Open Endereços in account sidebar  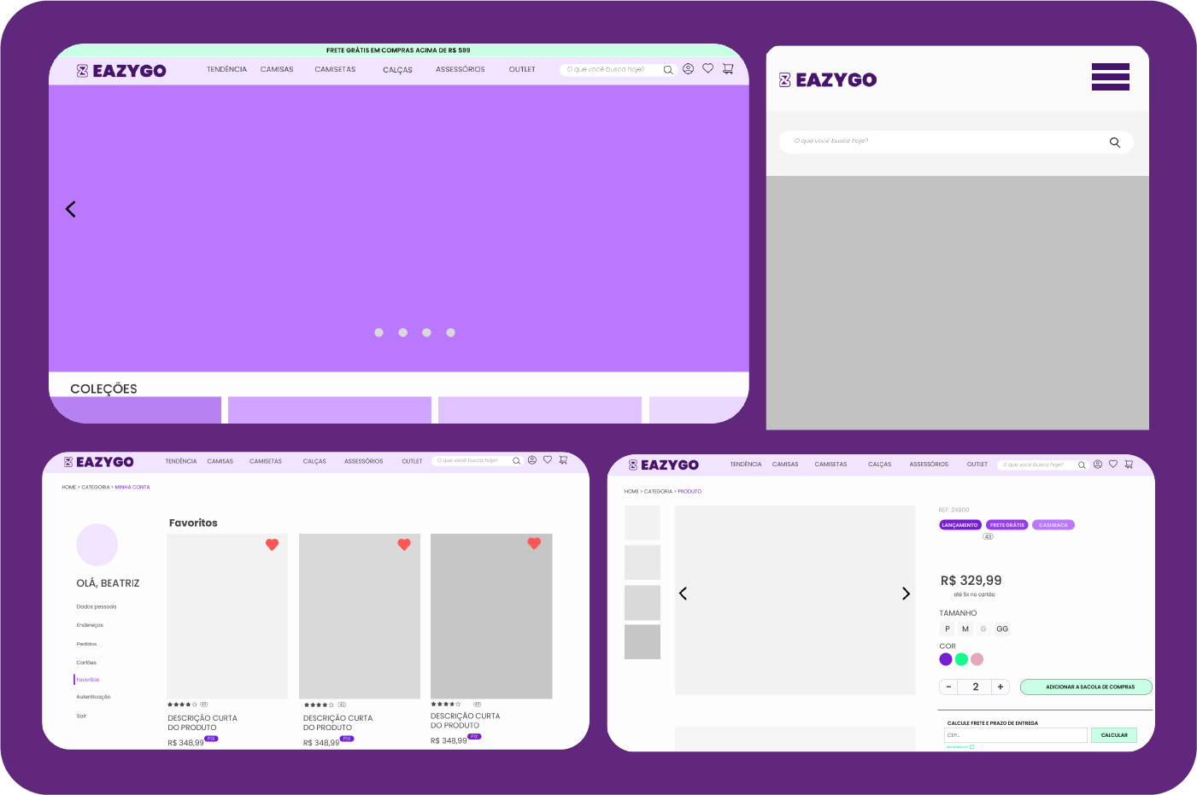[90, 625]
